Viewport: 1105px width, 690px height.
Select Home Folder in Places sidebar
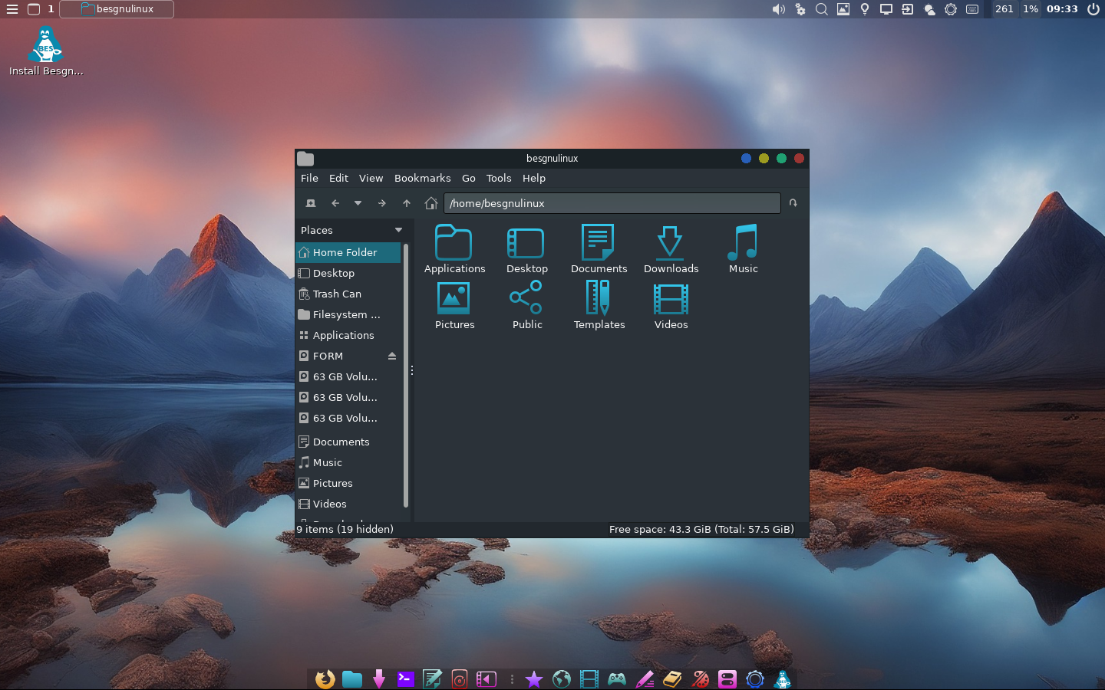[348, 252]
